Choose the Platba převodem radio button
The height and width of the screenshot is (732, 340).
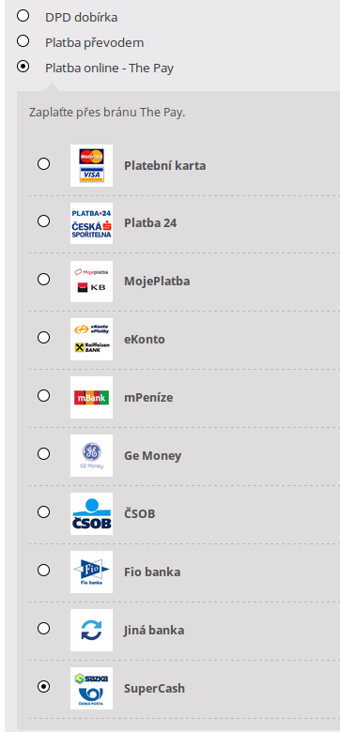(23, 41)
